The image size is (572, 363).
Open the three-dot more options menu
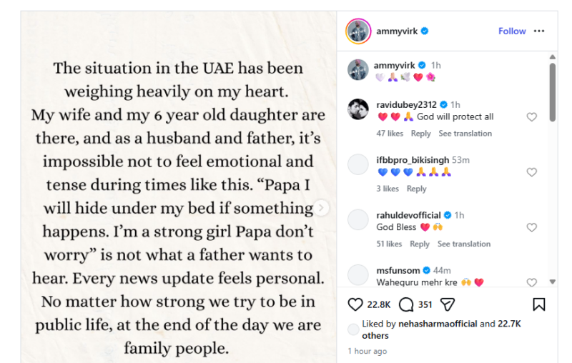point(539,31)
